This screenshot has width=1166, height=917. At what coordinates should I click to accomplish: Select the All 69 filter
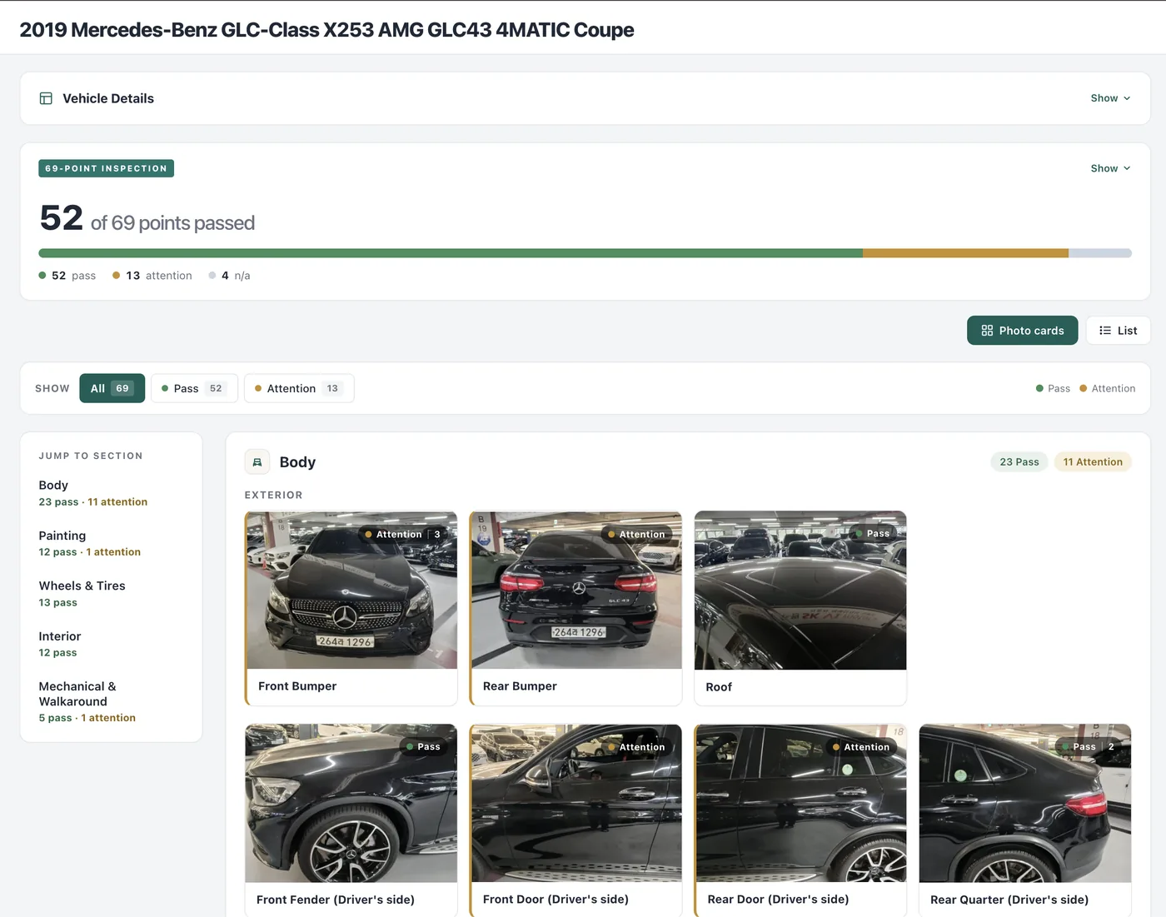point(112,388)
